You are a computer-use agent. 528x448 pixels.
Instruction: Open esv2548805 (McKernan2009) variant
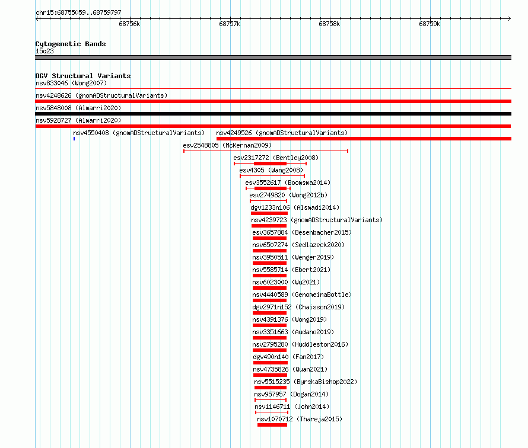[x=227, y=145]
